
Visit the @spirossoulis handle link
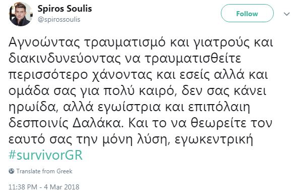tap(59, 19)
